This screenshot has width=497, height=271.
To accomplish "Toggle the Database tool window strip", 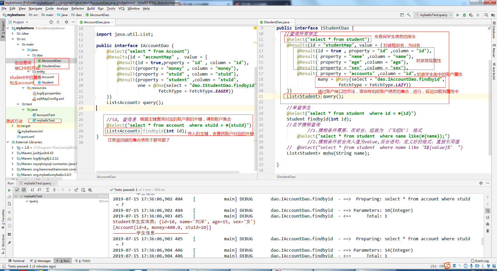I will (x=494, y=30).
